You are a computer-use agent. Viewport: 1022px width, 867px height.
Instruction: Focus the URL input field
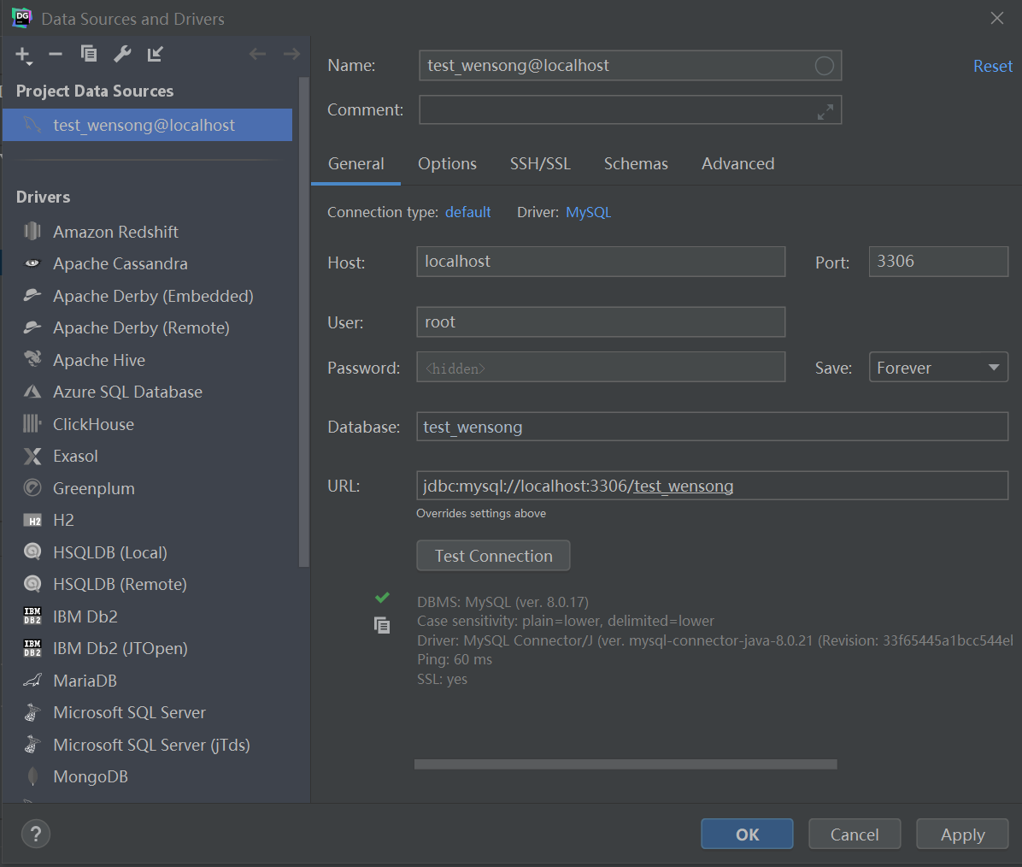click(712, 486)
